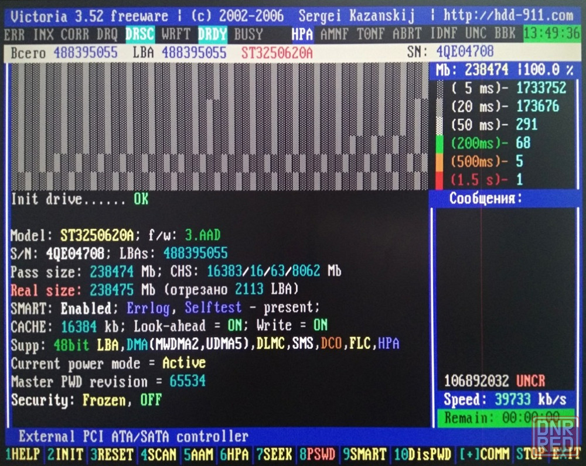Select 6HPA in the function bar

234,454
